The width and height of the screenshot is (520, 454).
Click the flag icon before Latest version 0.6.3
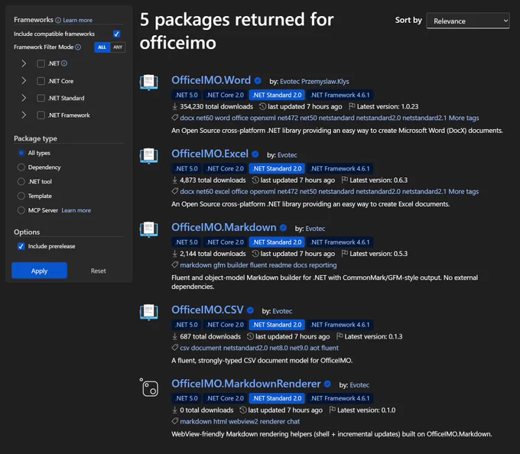[345, 180]
